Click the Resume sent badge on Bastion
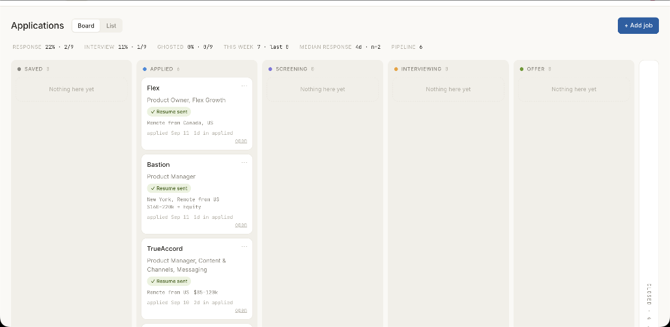Viewport: 670px width, 327px height. [169, 188]
